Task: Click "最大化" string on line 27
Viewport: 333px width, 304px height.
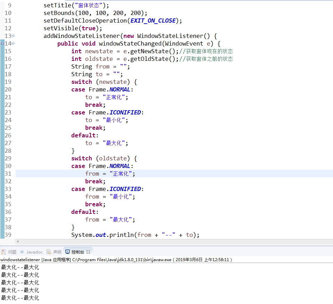Action: click(114, 143)
